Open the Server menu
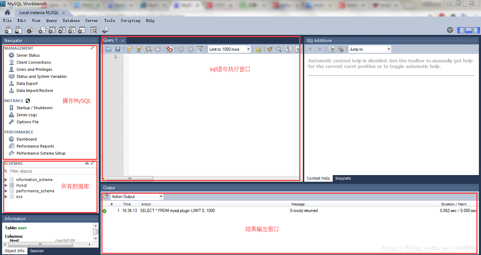Screen dimensions: 481x255 coord(92,20)
